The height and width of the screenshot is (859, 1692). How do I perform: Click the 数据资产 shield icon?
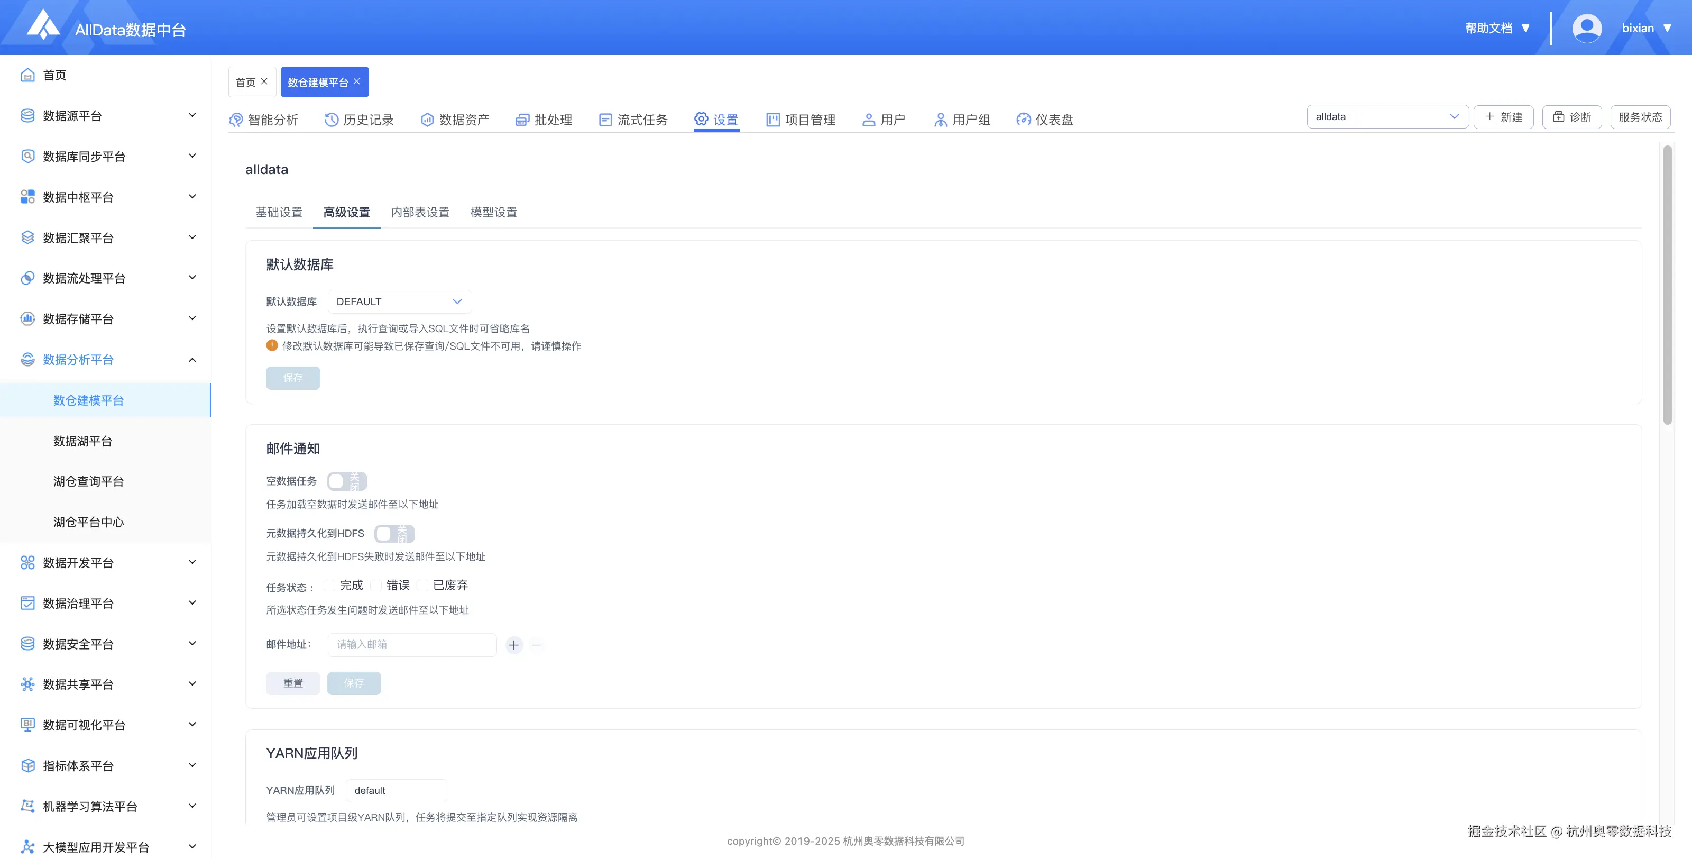[427, 120]
